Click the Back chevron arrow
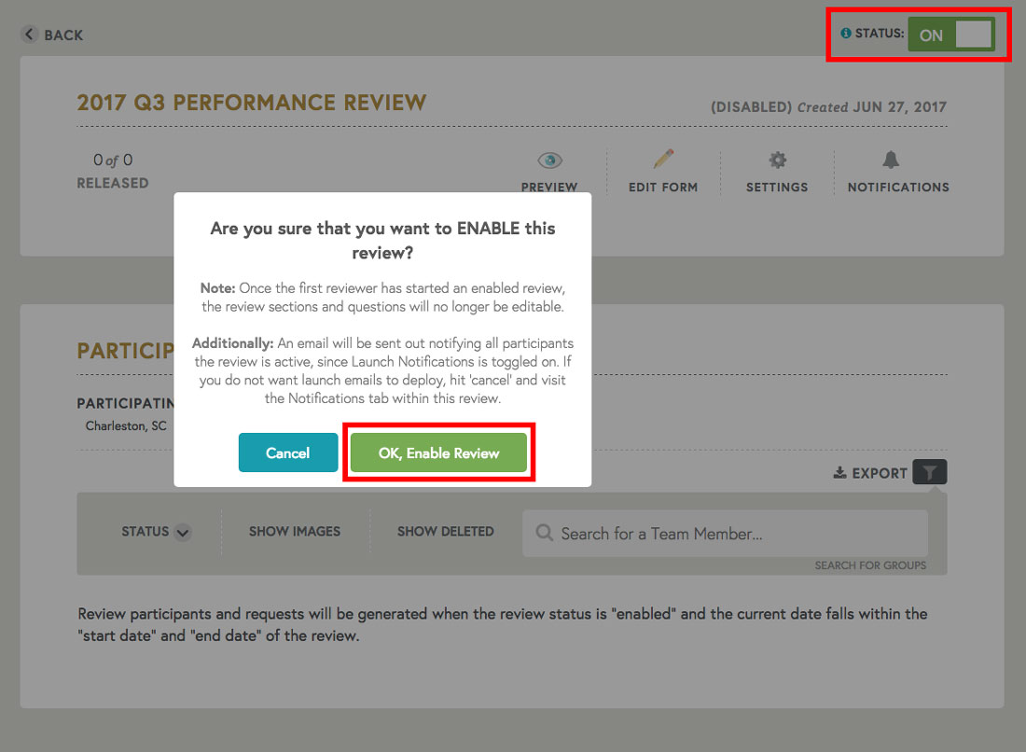The image size is (1026, 752). coord(29,34)
